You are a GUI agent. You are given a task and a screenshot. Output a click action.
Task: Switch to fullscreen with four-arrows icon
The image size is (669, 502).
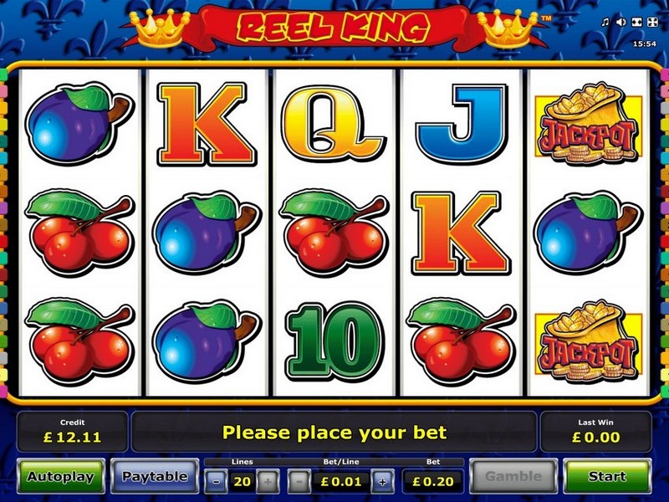(653, 23)
